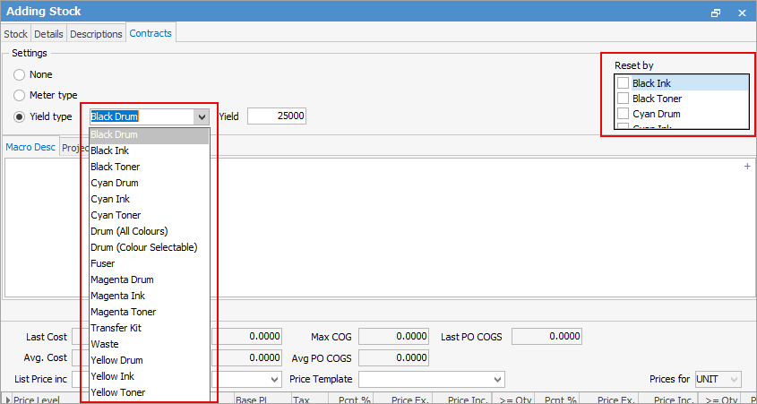The height and width of the screenshot is (404, 757).
Task: Tick the Black Toner checkbox in Reset by
Action: point(624,99)
